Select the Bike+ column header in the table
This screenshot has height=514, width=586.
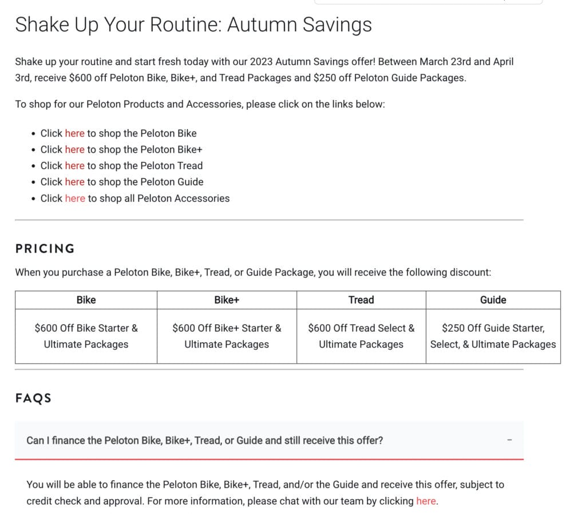click(227, 300)
